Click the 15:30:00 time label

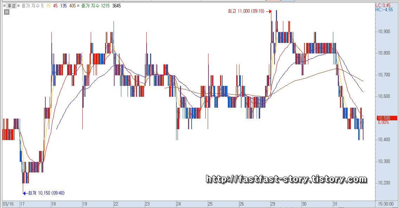(x=386, y=204)
